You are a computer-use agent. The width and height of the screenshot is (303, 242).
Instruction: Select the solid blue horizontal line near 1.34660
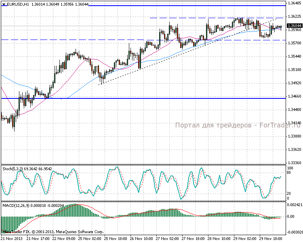point(143,98)
